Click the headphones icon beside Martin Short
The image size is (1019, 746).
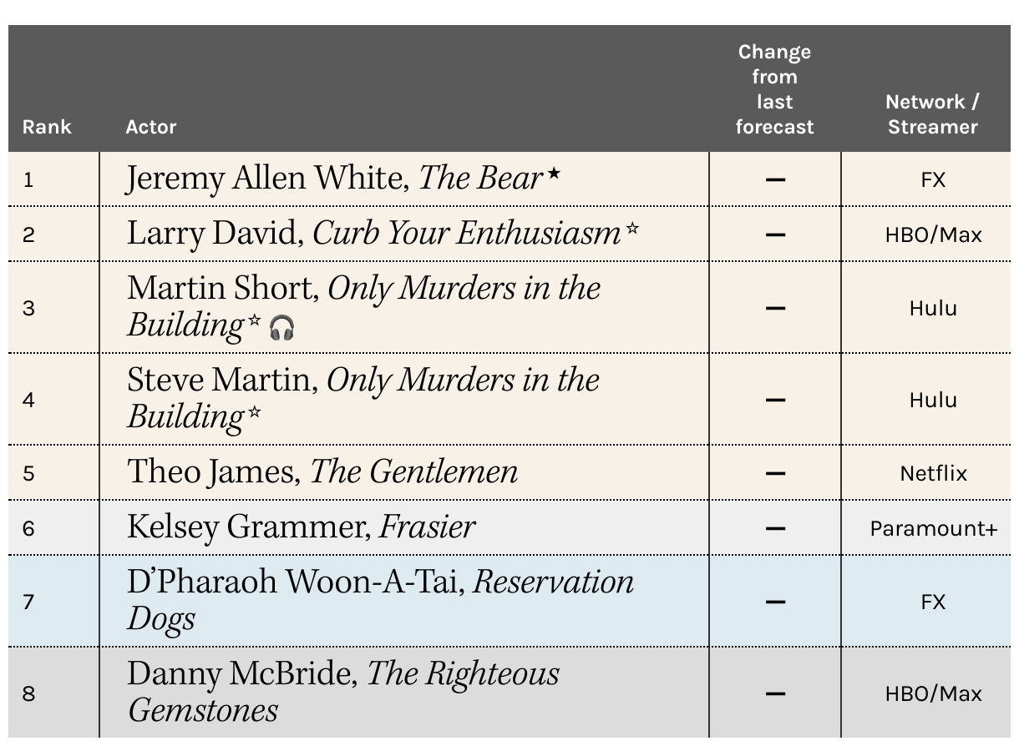282,328
